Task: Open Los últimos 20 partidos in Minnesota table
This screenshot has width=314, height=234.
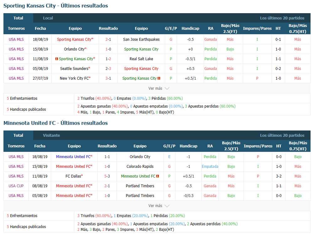Action: pos(282,135)
